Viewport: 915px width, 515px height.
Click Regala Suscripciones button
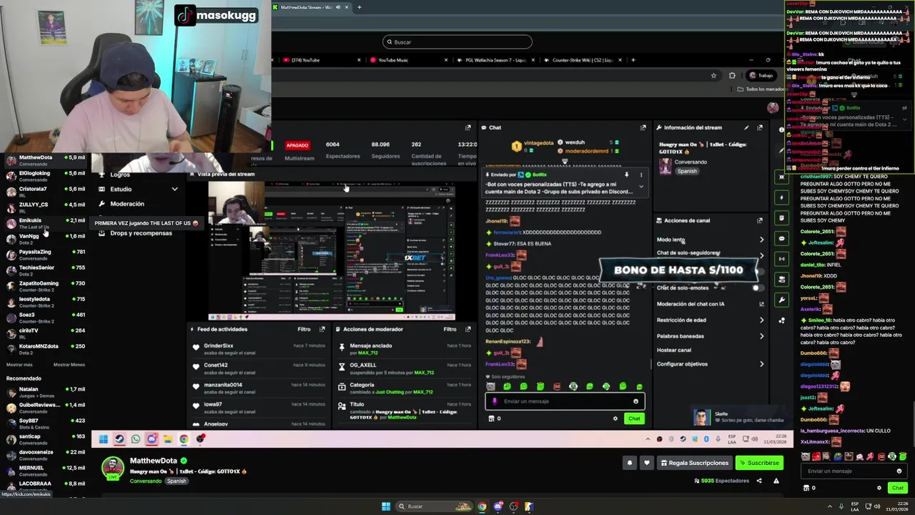(x=694, y=463)
